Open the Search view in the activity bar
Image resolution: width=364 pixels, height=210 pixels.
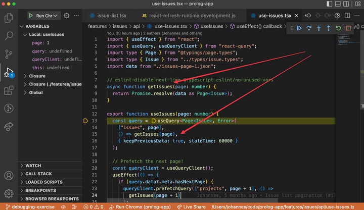coord(9,36)
